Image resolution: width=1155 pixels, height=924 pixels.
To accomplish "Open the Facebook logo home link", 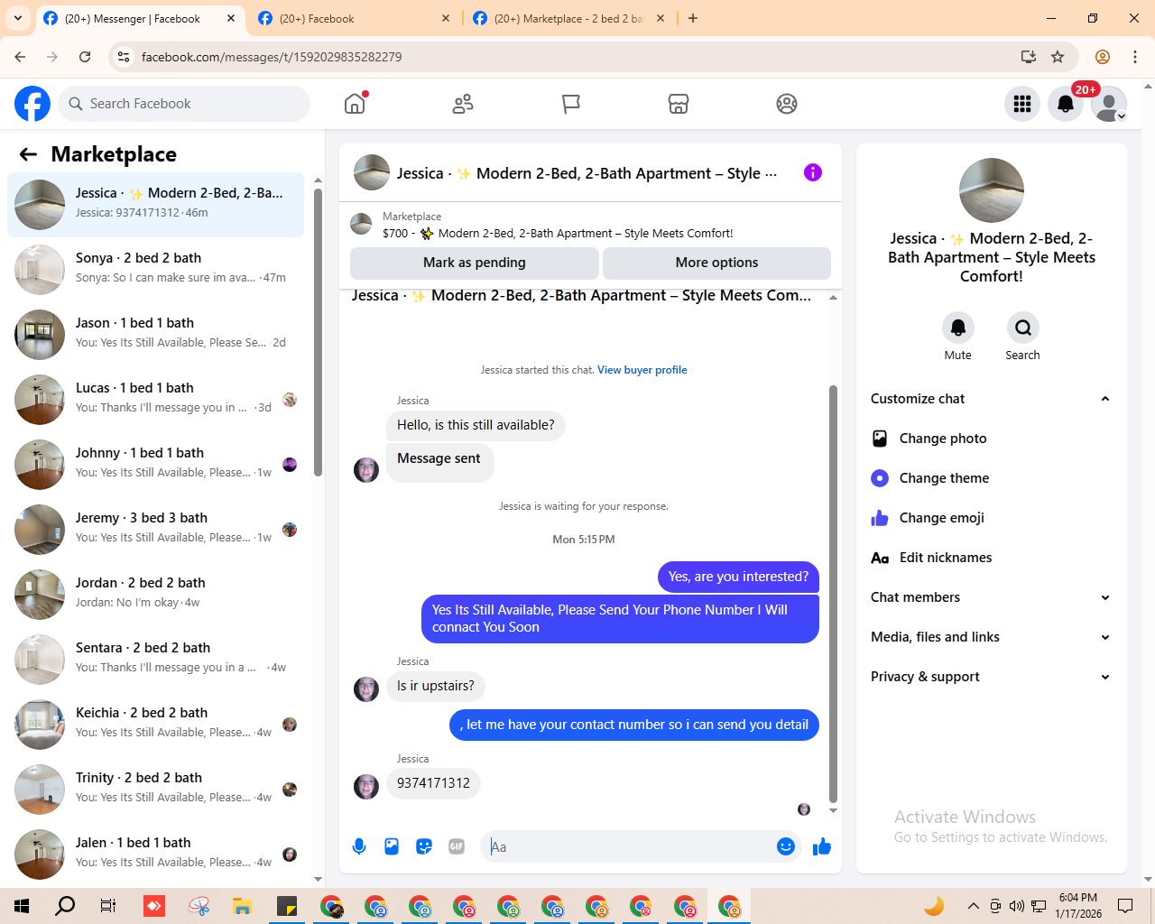I will [32, 104].
